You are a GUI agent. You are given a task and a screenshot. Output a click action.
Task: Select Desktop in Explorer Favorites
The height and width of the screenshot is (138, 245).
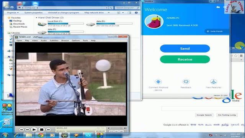(x=17, y=21)
